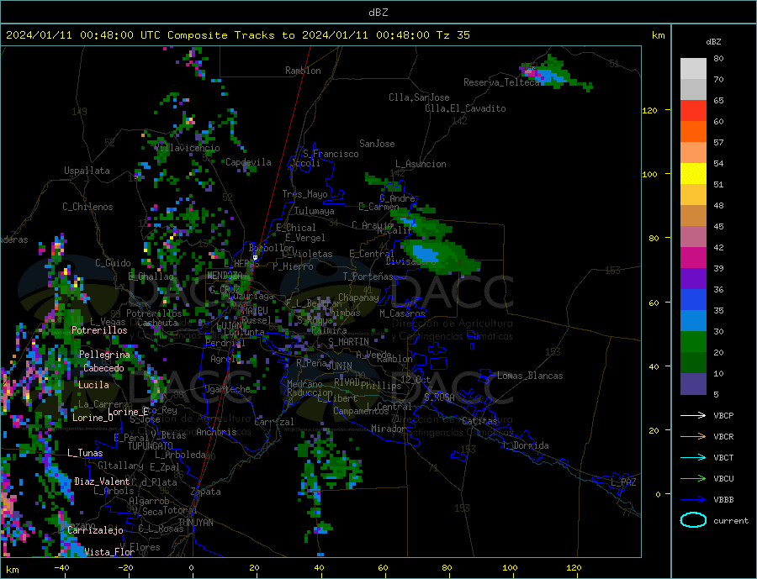Click the orange VBCR arrow legend

(x=693, y=436)
